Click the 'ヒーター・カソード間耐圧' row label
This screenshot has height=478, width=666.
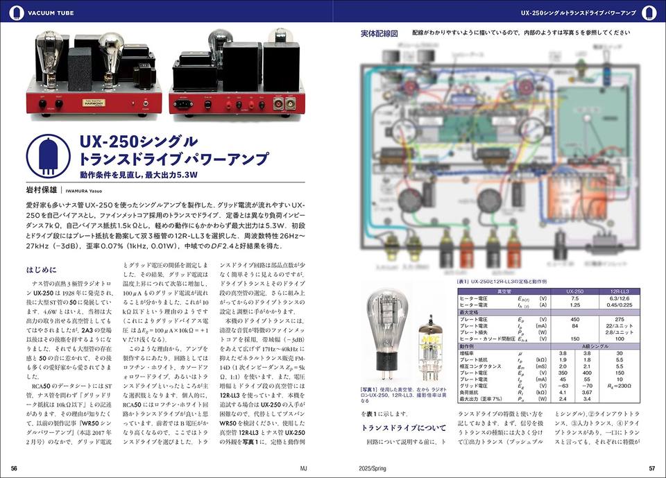tap(487, 339)
